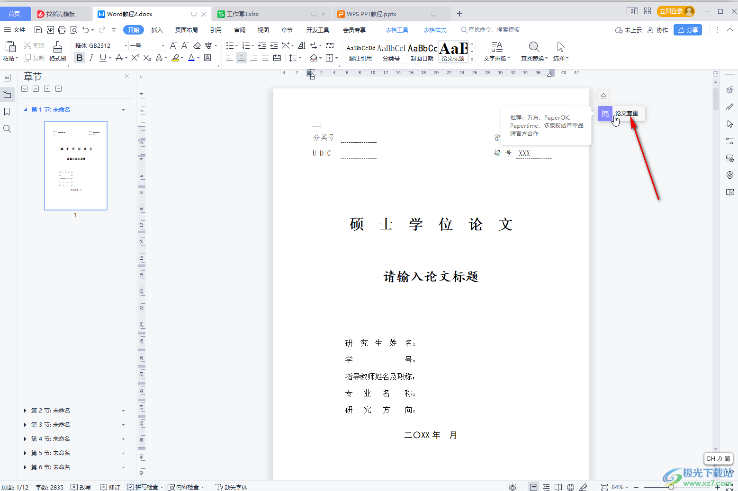Open section 6 options dropdown arrow
The height and width of the screenshot is (491, 738).
(123, 467)
